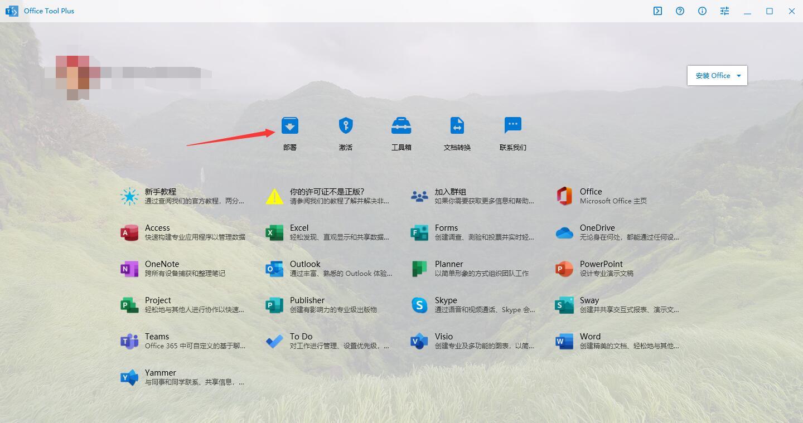Click the 安装 Office button label

713,76
